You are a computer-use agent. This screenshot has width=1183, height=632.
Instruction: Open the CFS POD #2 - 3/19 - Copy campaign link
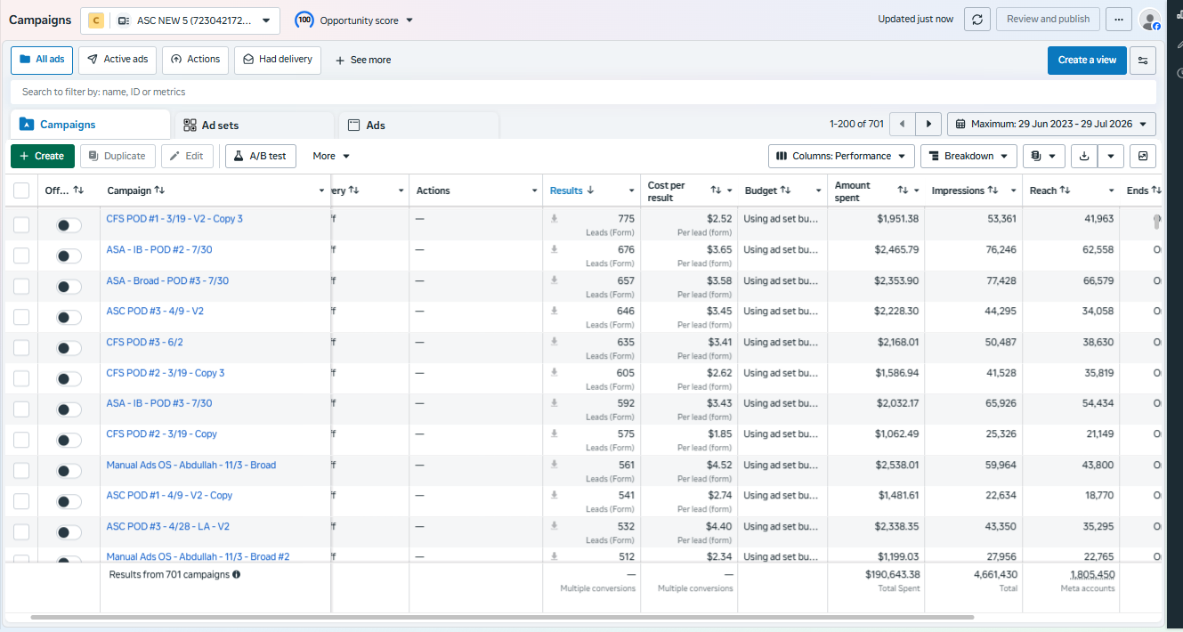(x=161, y=434)
